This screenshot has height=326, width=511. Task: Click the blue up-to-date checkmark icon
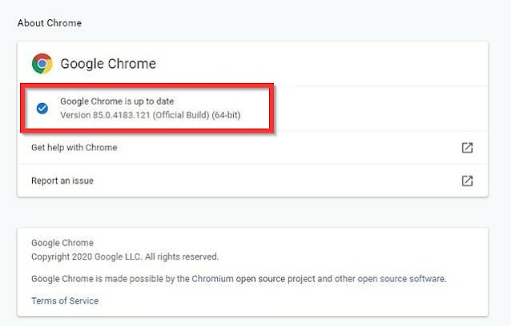41,108
